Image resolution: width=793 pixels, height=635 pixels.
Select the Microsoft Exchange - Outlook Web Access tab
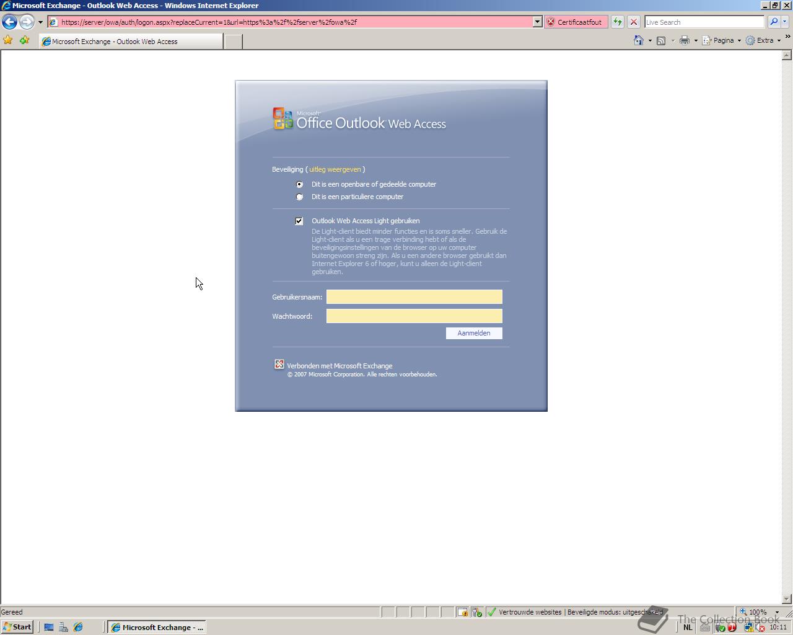pos(131,42)
